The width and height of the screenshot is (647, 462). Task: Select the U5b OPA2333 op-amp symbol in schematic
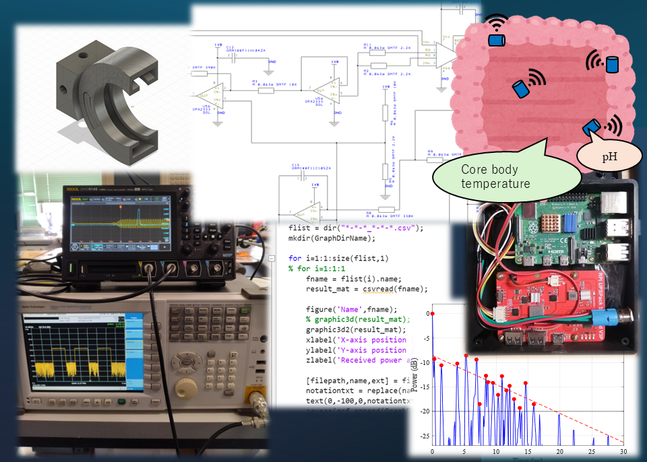[x=210, y=95]
